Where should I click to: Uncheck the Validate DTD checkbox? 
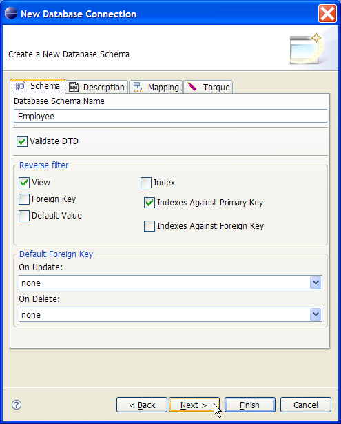click(22, 141)
